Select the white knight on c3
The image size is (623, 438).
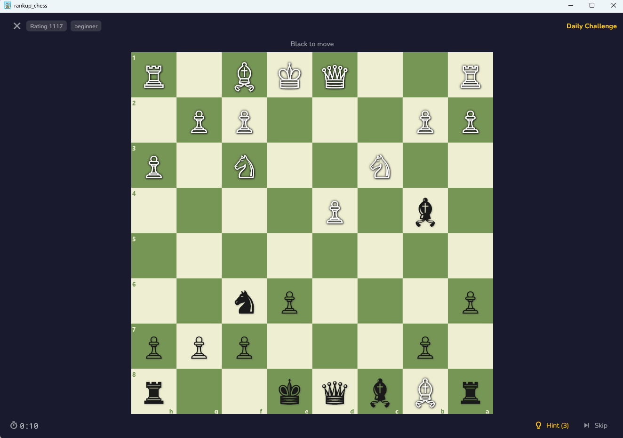click(380, 165)
